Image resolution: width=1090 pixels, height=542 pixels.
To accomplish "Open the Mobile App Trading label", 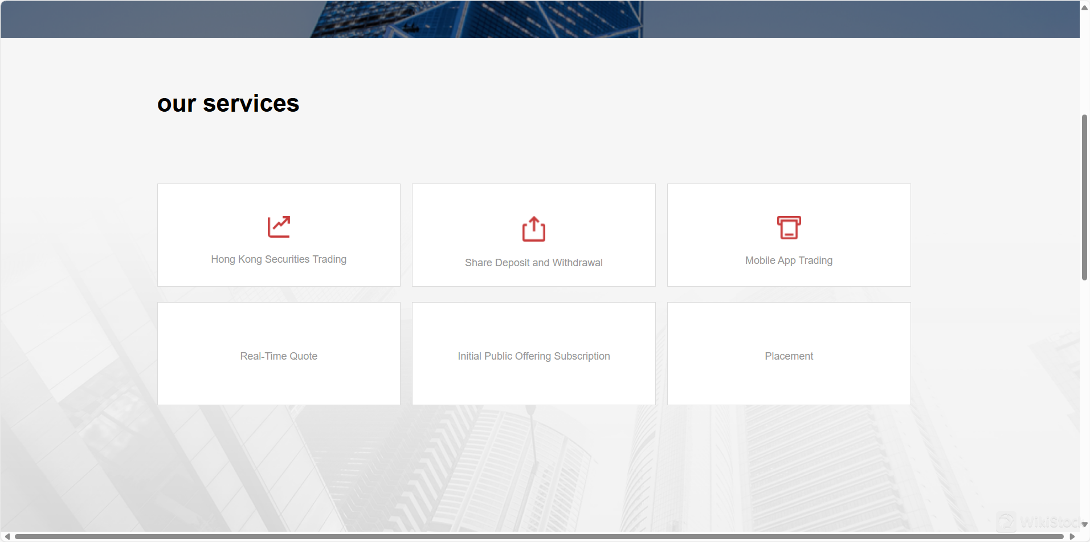I will pyautogui.click(x=789, y=260).
